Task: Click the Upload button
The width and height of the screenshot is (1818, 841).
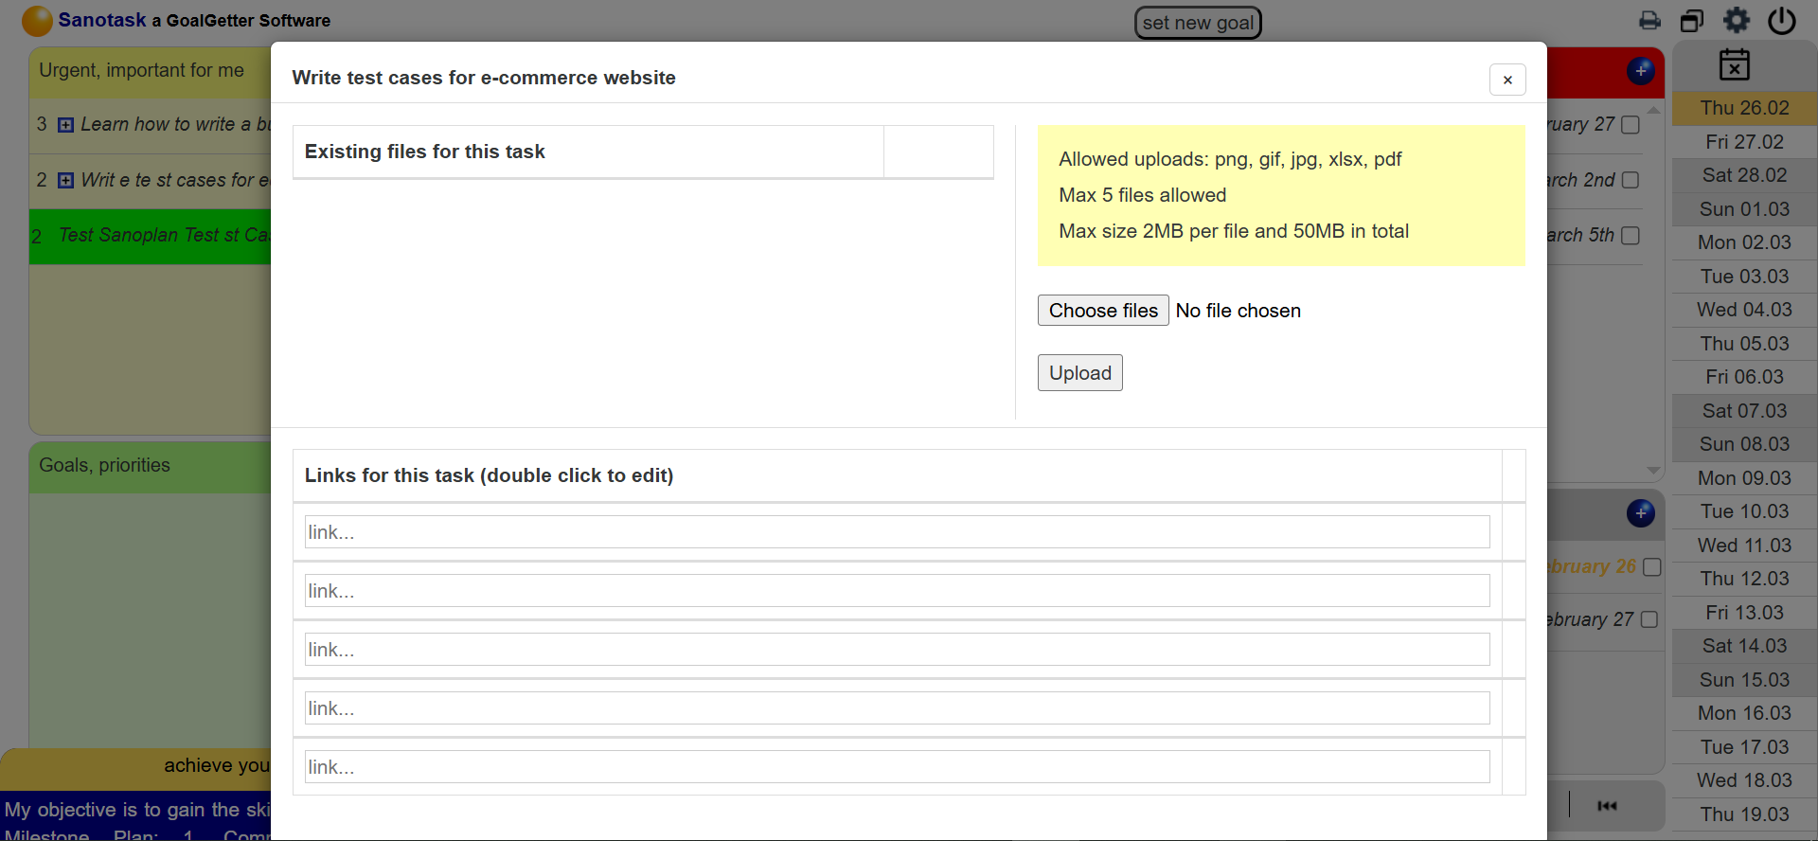Action: [1080, 373]
